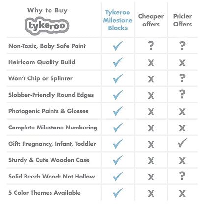Click blue checkmark for Non-Toxic, Baby Safe Paint

pyautogui.click(x=118, y=46)
